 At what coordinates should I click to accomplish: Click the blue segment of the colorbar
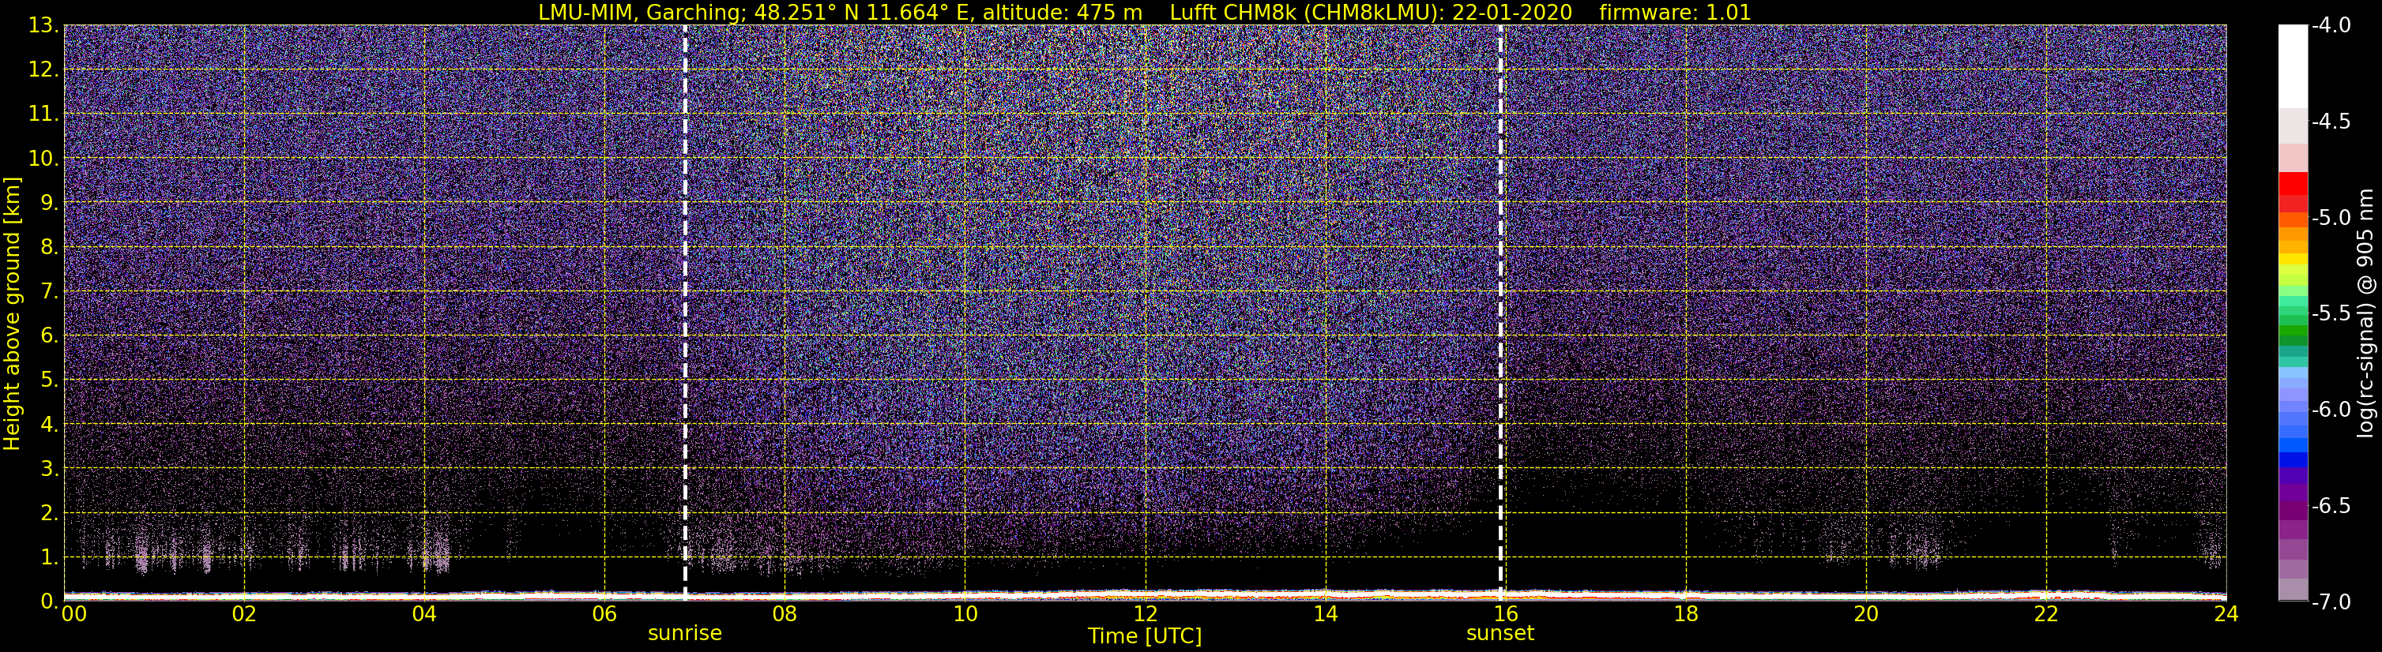(2294, 459)
